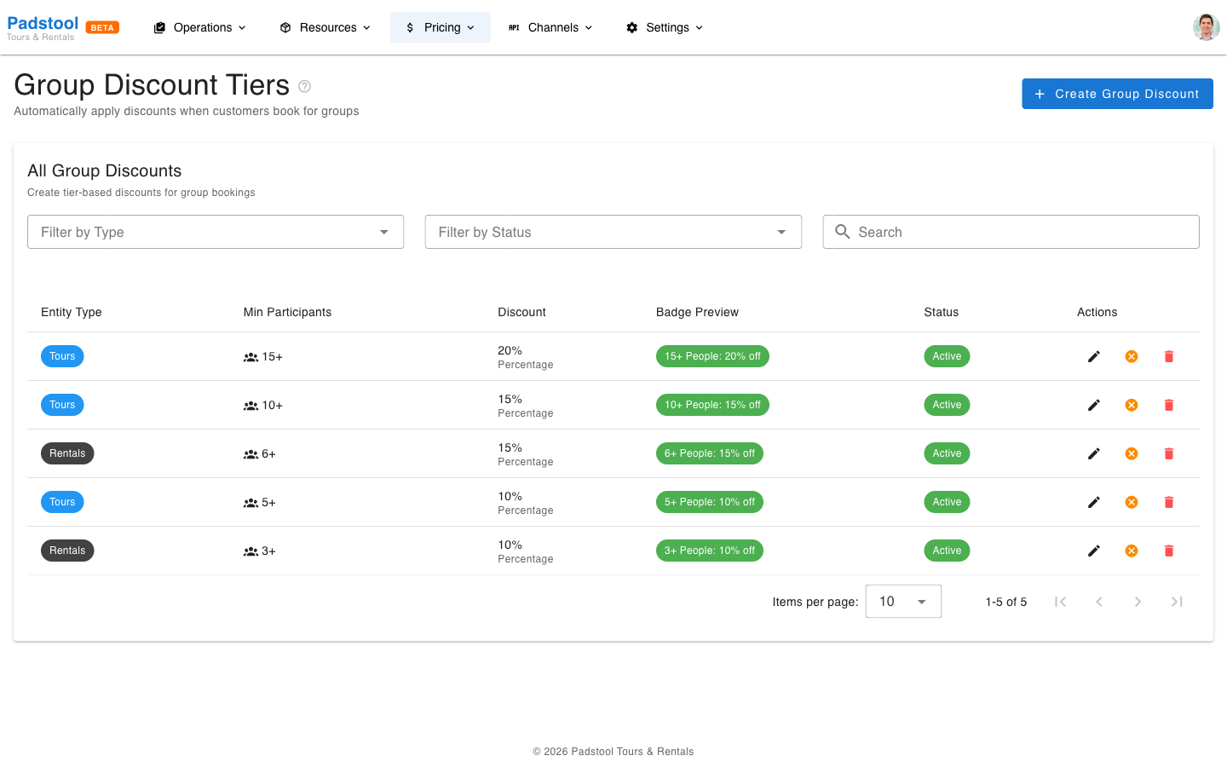Edit the Rentals 3+ discount tier
Screen dimensions: 1227x767
[x=1094, y=551]
